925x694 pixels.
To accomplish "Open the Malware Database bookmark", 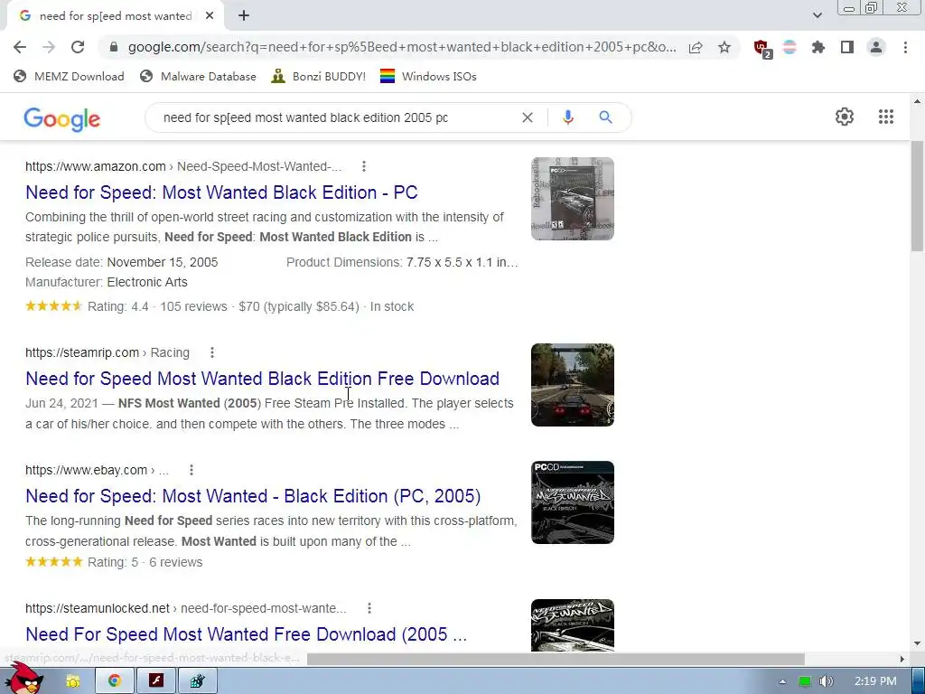I will [x=198, y=76].
